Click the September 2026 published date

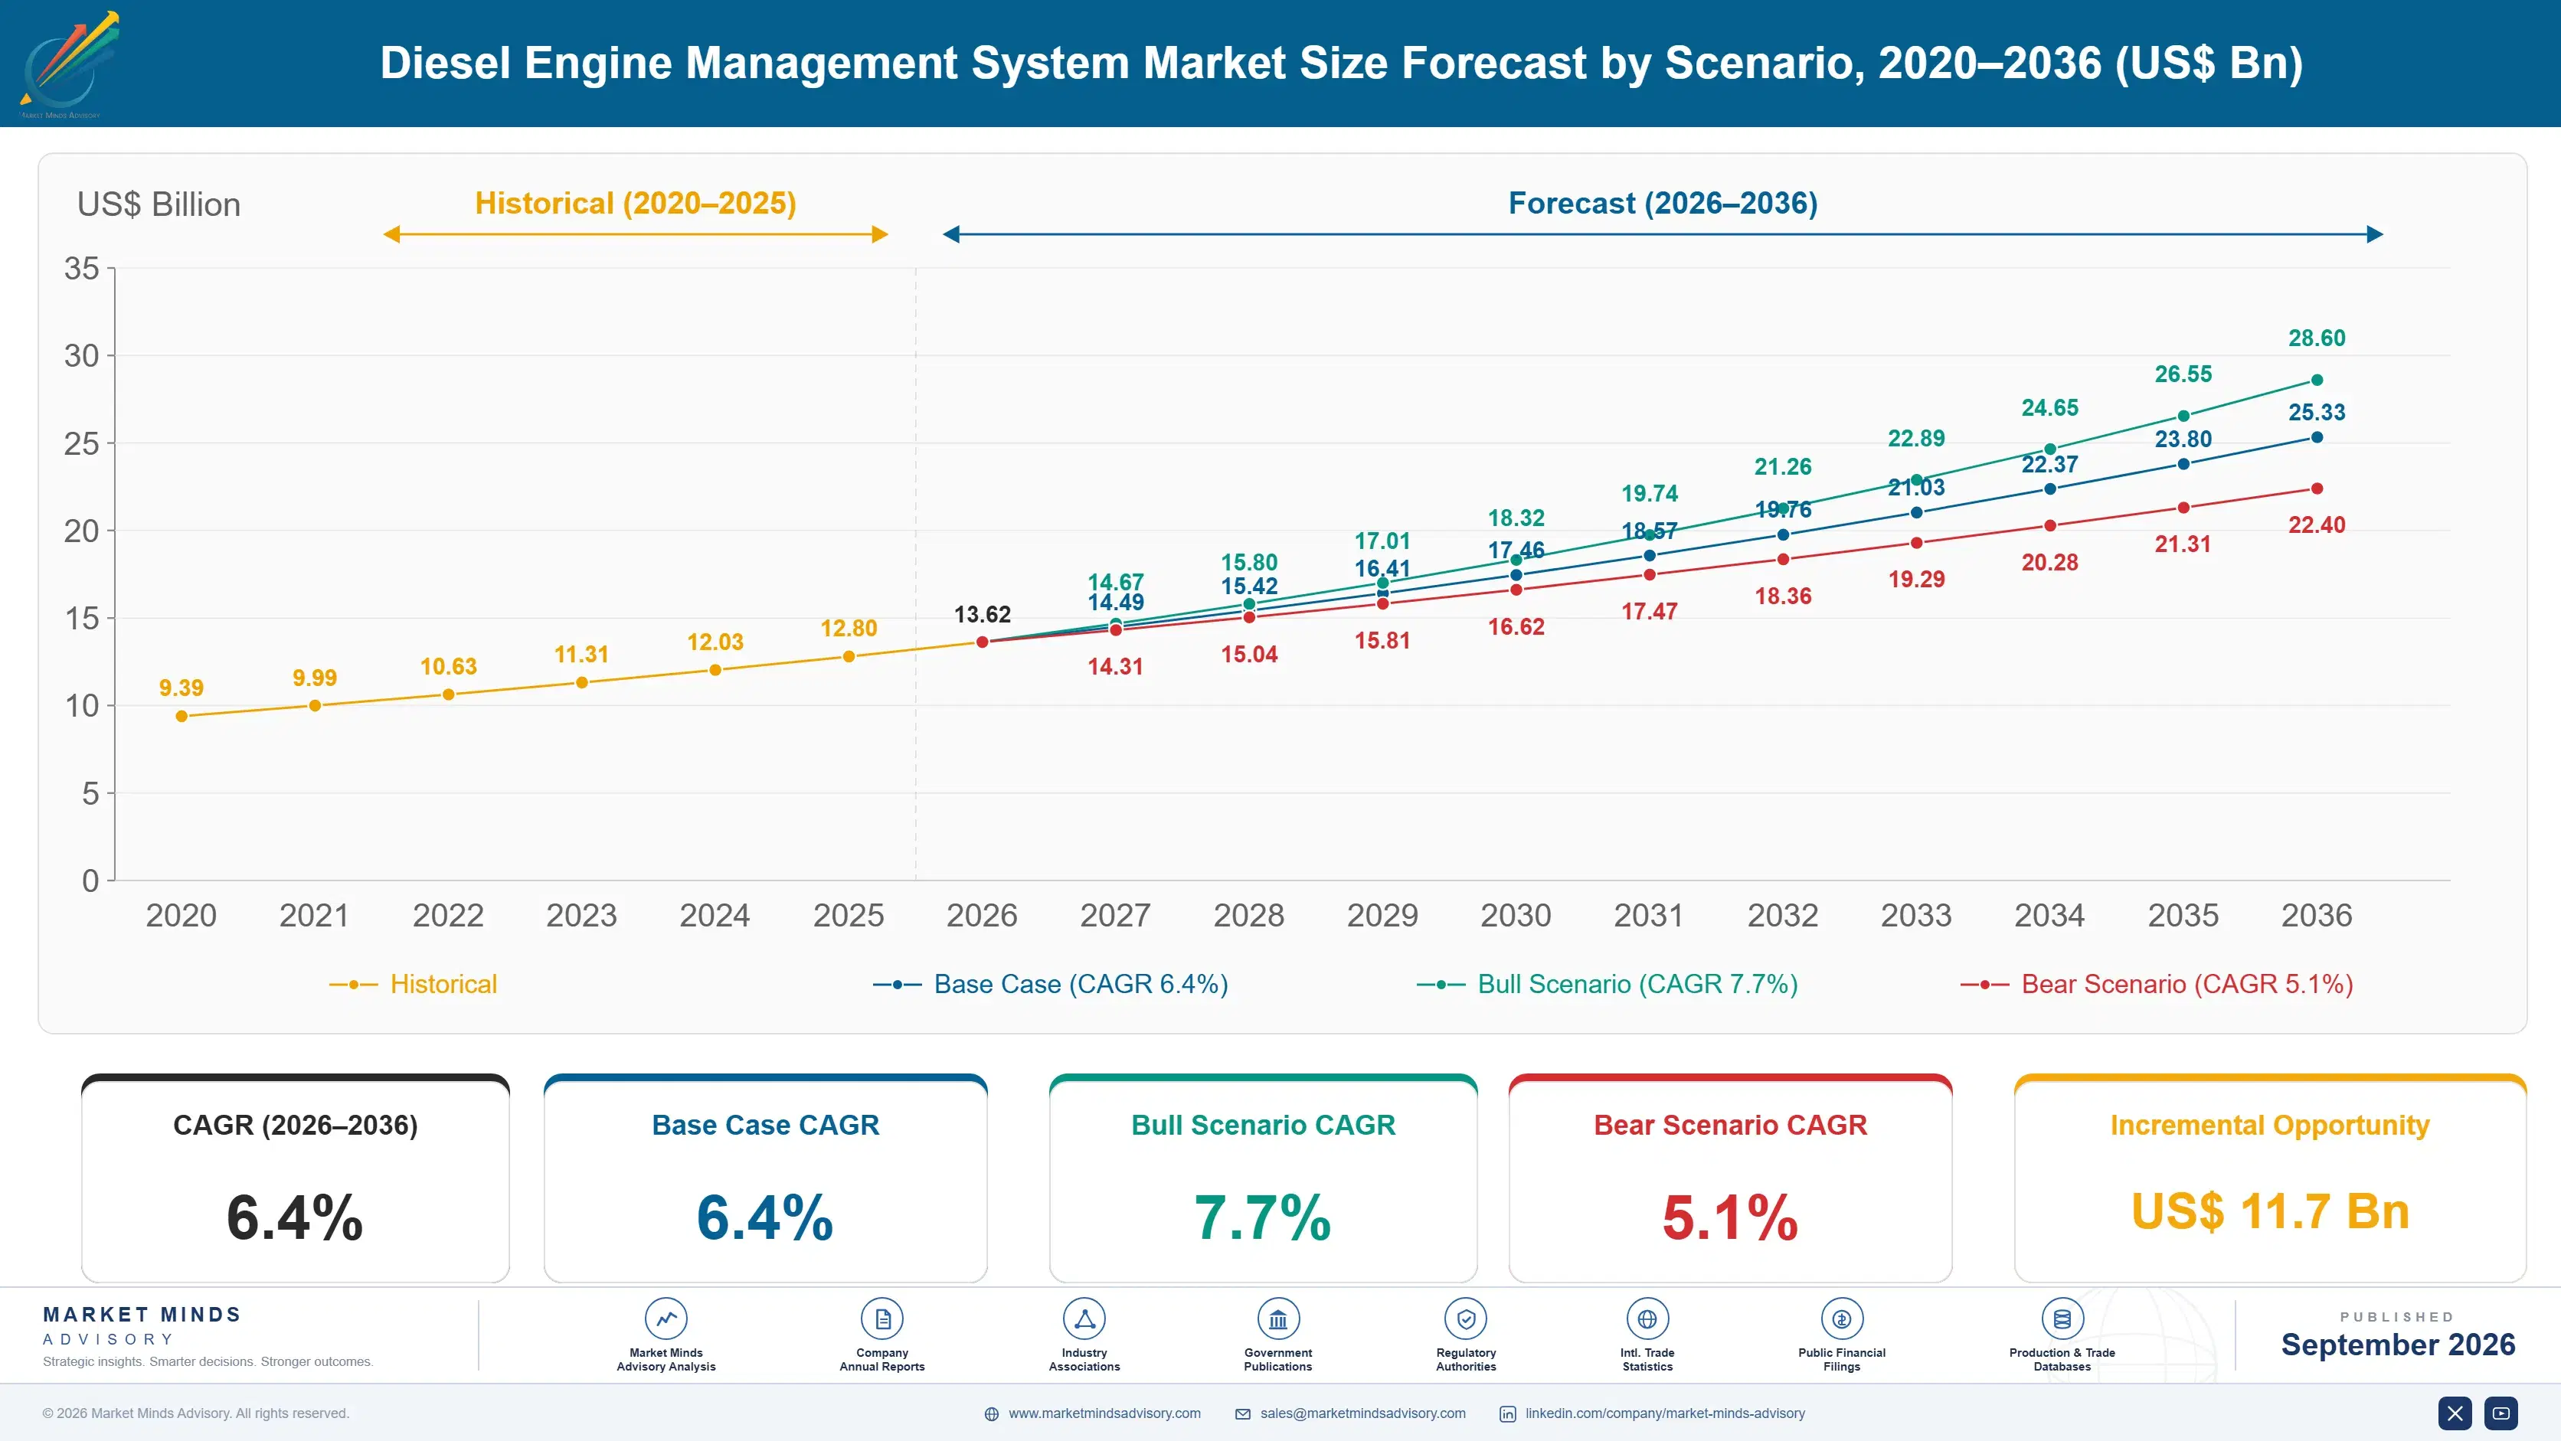[2398, 1345]
